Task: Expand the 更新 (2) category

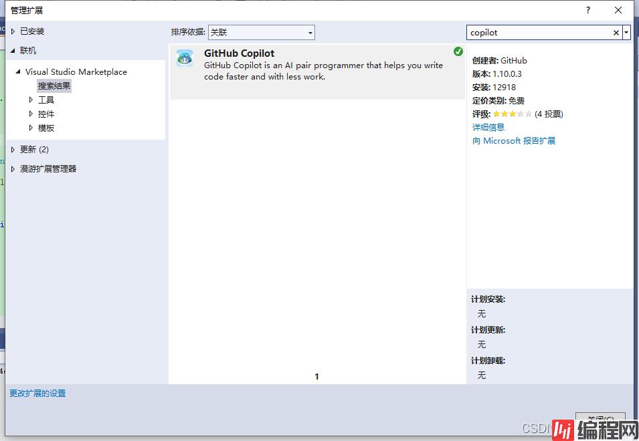Action: pyautogui.click(x=13, y=150)
